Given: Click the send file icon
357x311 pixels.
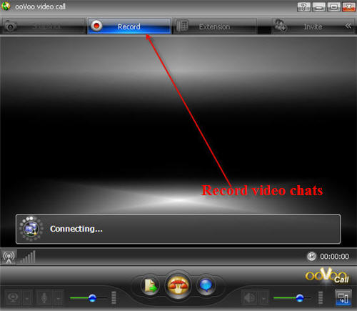Looking at the screenshot, I should coord(150,285).
